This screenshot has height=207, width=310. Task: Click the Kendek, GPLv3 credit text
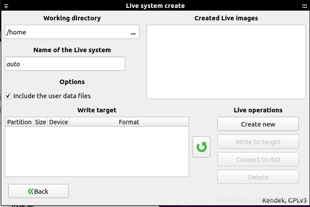284,200
